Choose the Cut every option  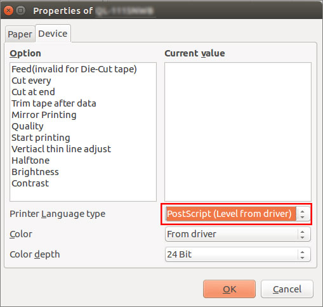pos(31,81)
